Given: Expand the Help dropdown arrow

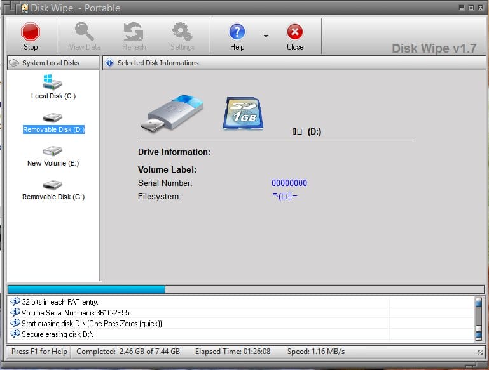Looking at the screenshot, I should [x=266, y=36].
